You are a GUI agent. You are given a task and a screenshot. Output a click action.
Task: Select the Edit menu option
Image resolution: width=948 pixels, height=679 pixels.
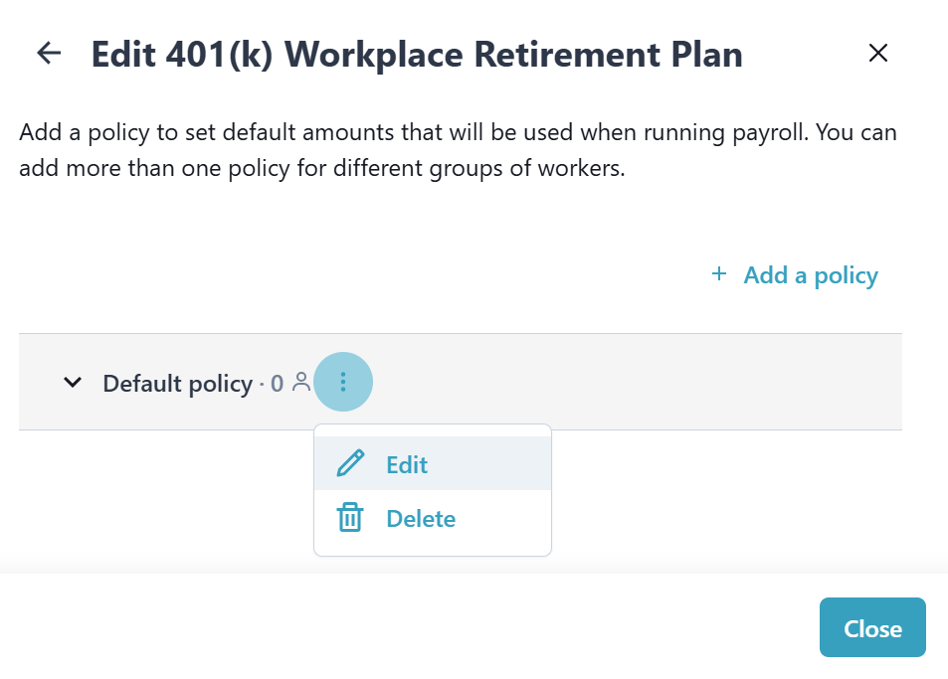pos(407,464)
